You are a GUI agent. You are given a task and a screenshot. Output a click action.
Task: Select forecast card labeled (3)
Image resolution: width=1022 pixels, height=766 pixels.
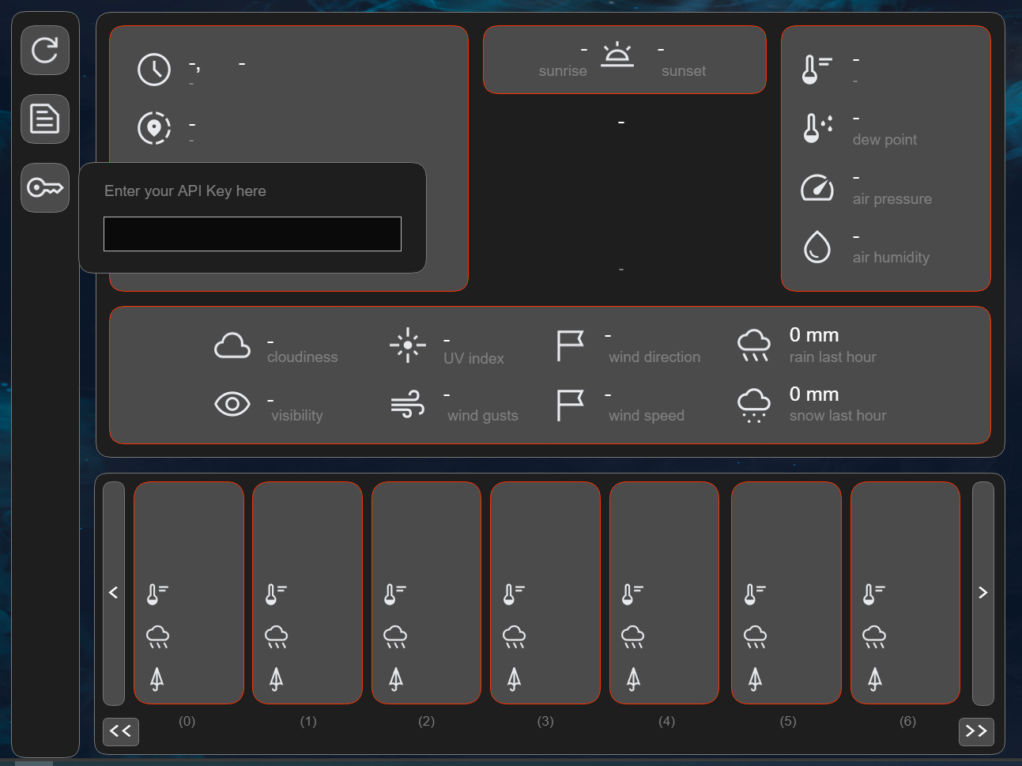point(545,593)
